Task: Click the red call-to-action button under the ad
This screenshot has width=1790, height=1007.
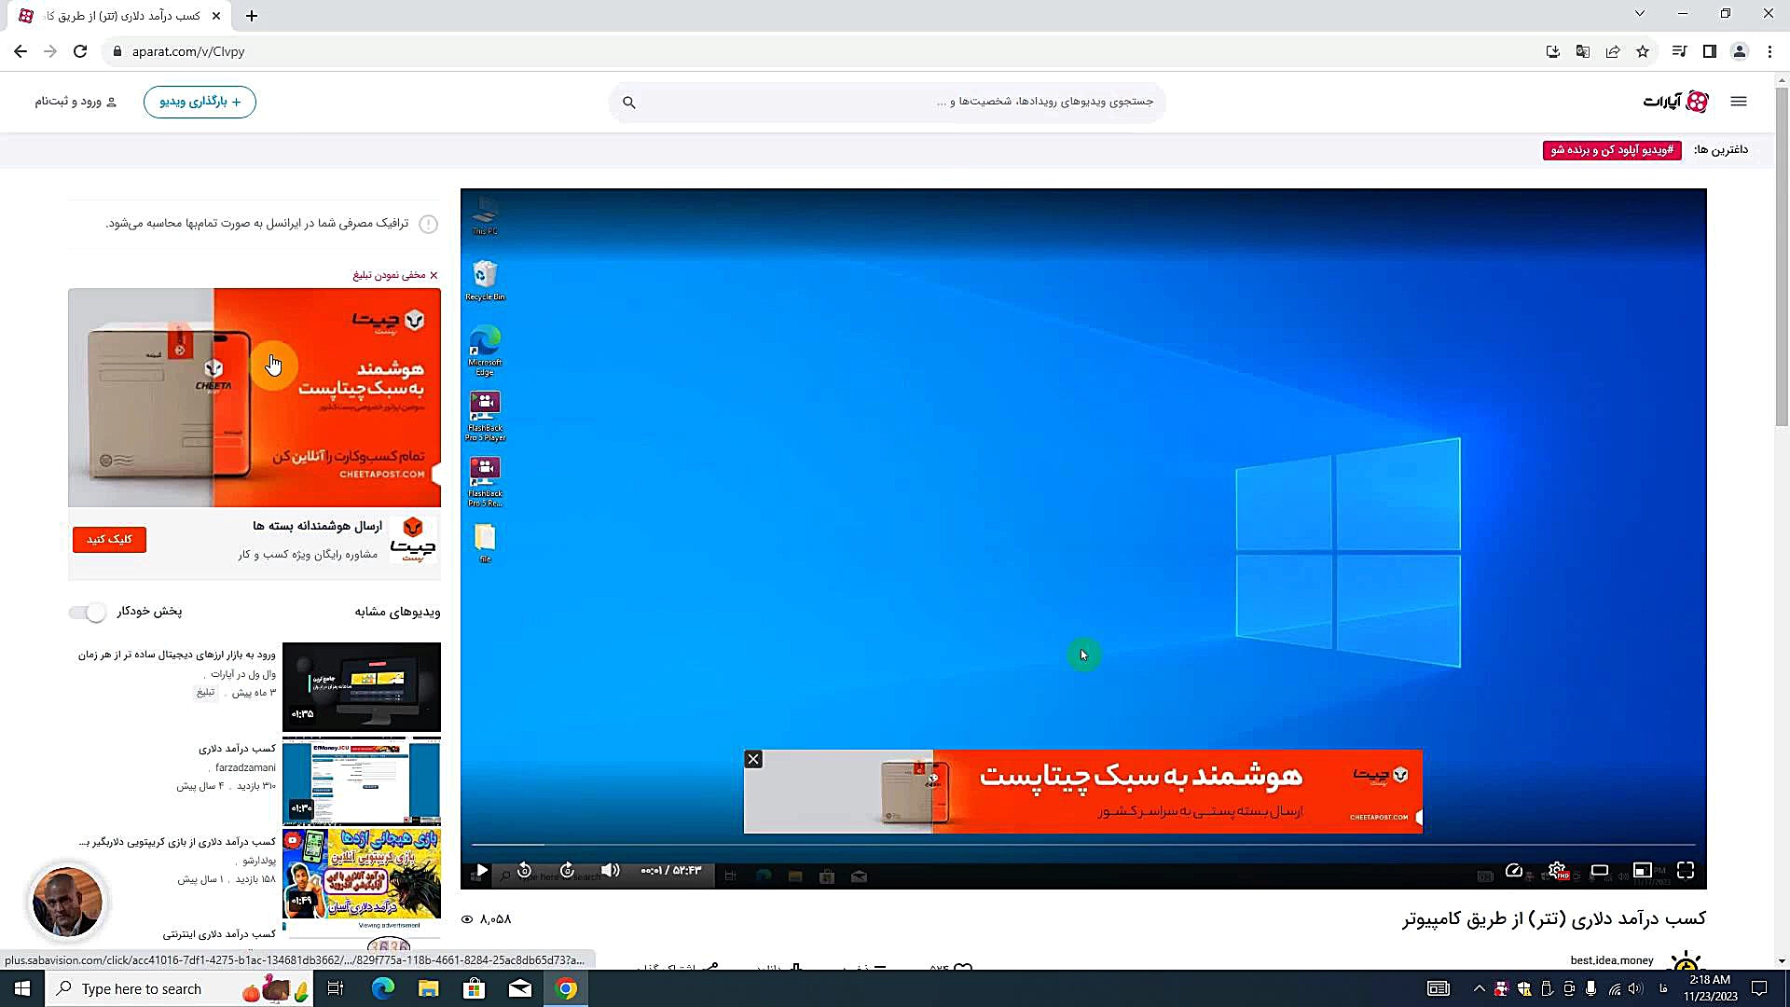Action: click(109, 540)
